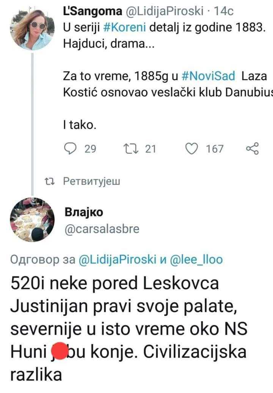
Task: Click the Ретвитујеш label
Action: coord(92,181)
